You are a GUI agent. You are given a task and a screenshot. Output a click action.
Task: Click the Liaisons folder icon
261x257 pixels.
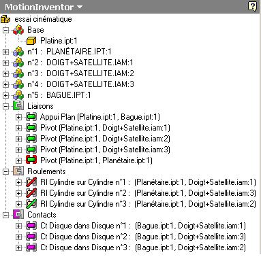click(18, 106)
